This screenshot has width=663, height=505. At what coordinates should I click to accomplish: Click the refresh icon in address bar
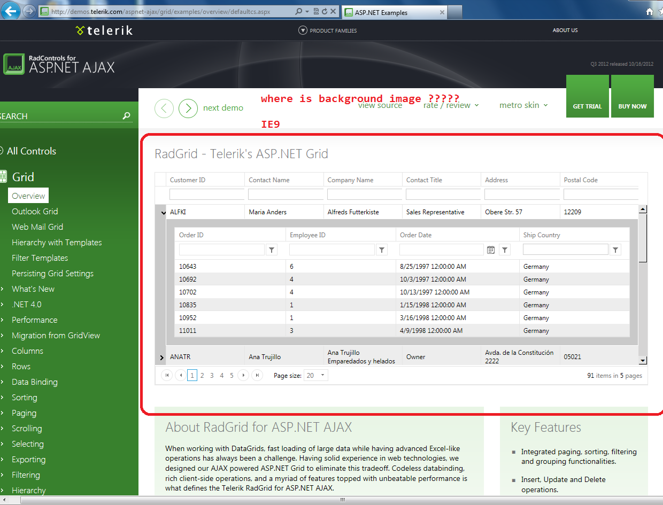click(x=324, y=11)
